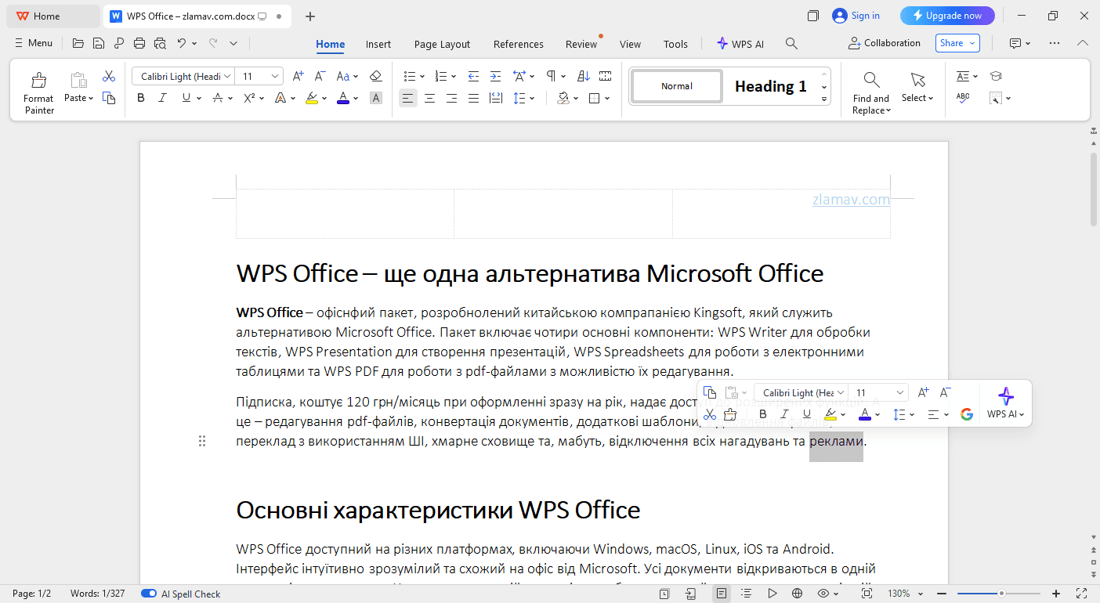This screenshot has height=603, width=1100.
Task: Toggle Italic in the ribbon
Action: point(163,98)
